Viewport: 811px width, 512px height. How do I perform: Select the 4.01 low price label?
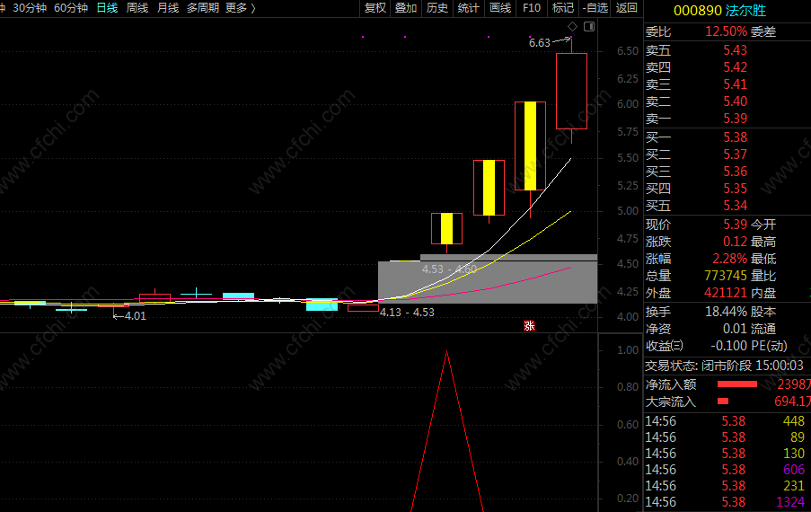pos(135,315)
